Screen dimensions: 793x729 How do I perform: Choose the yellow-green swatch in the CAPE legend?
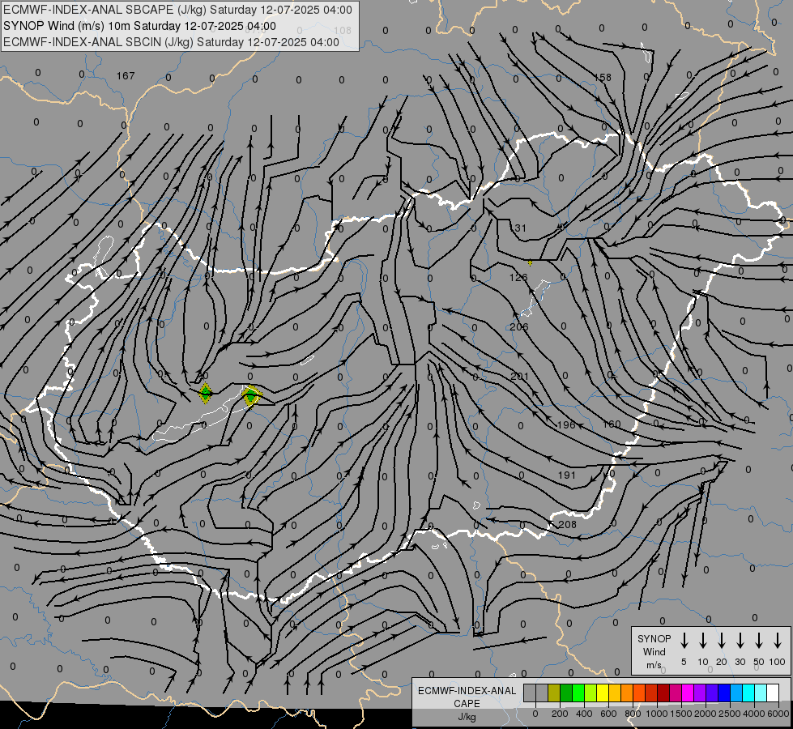point(590,693)
